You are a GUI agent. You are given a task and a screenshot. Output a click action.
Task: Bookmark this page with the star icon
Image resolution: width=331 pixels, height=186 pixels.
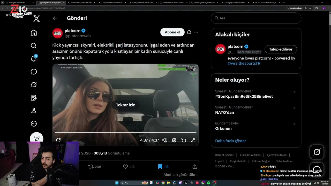[x=310, y=8]
